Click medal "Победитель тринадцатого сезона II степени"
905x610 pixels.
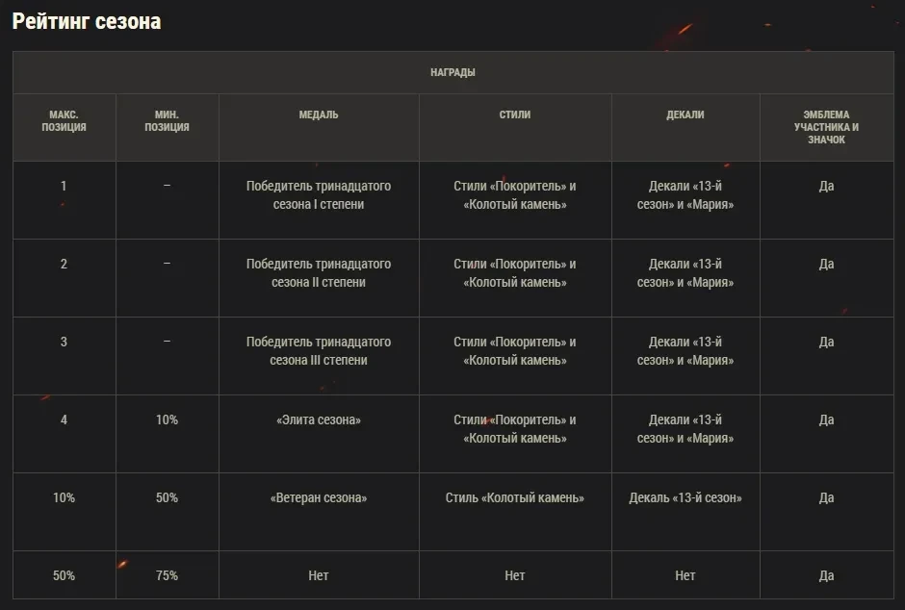point(319,273)
